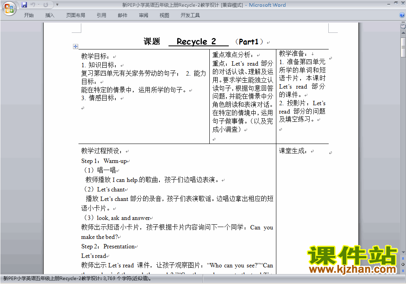Open the 插入 ribbon tab
The height and width of the screenshot is (284, 406).
pos(50,15)
